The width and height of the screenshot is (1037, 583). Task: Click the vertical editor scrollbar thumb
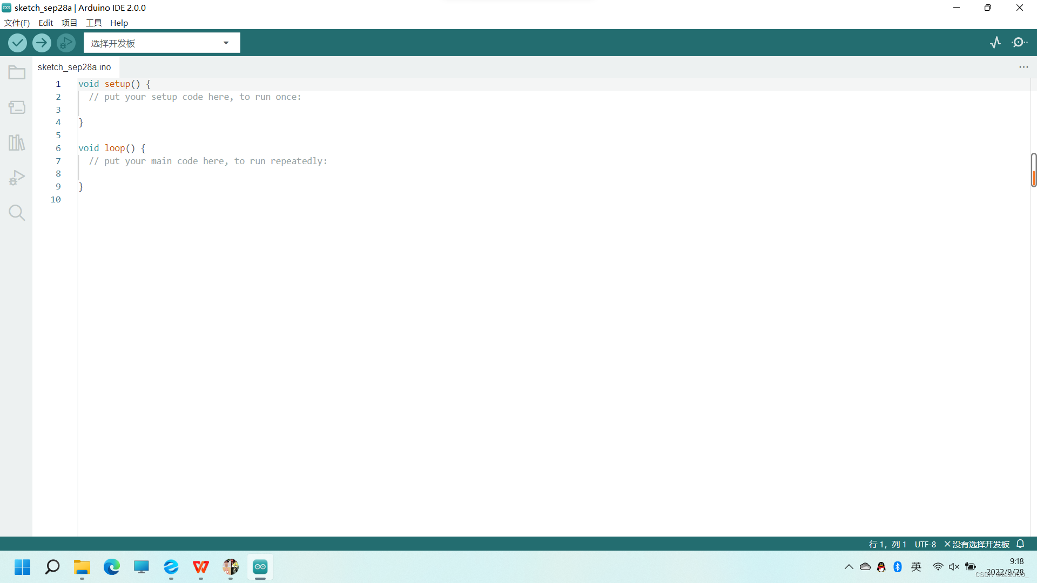coord(1033,170)
